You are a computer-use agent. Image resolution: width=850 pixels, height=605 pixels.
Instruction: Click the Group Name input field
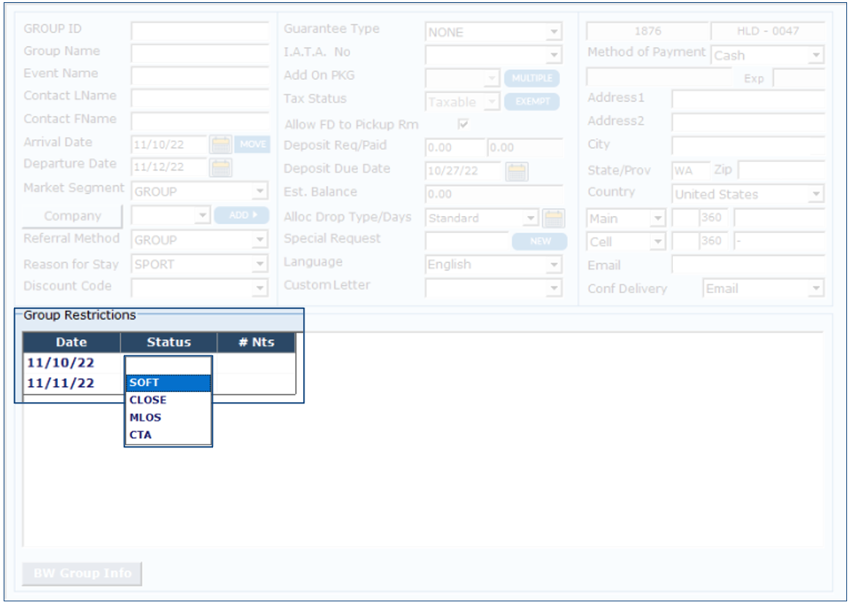(200, 53)
